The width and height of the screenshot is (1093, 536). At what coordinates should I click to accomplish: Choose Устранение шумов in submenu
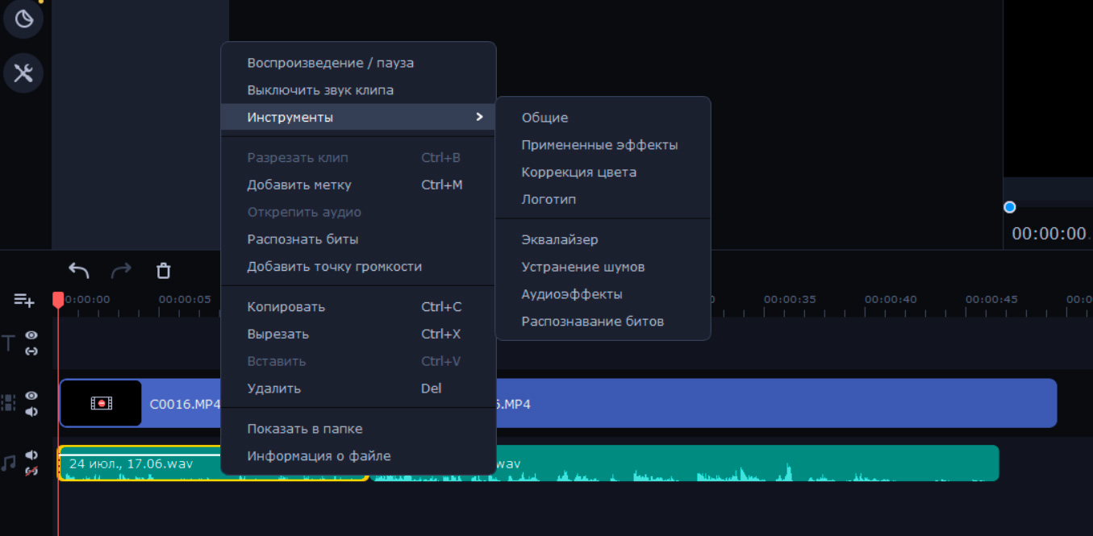point(582,267)
